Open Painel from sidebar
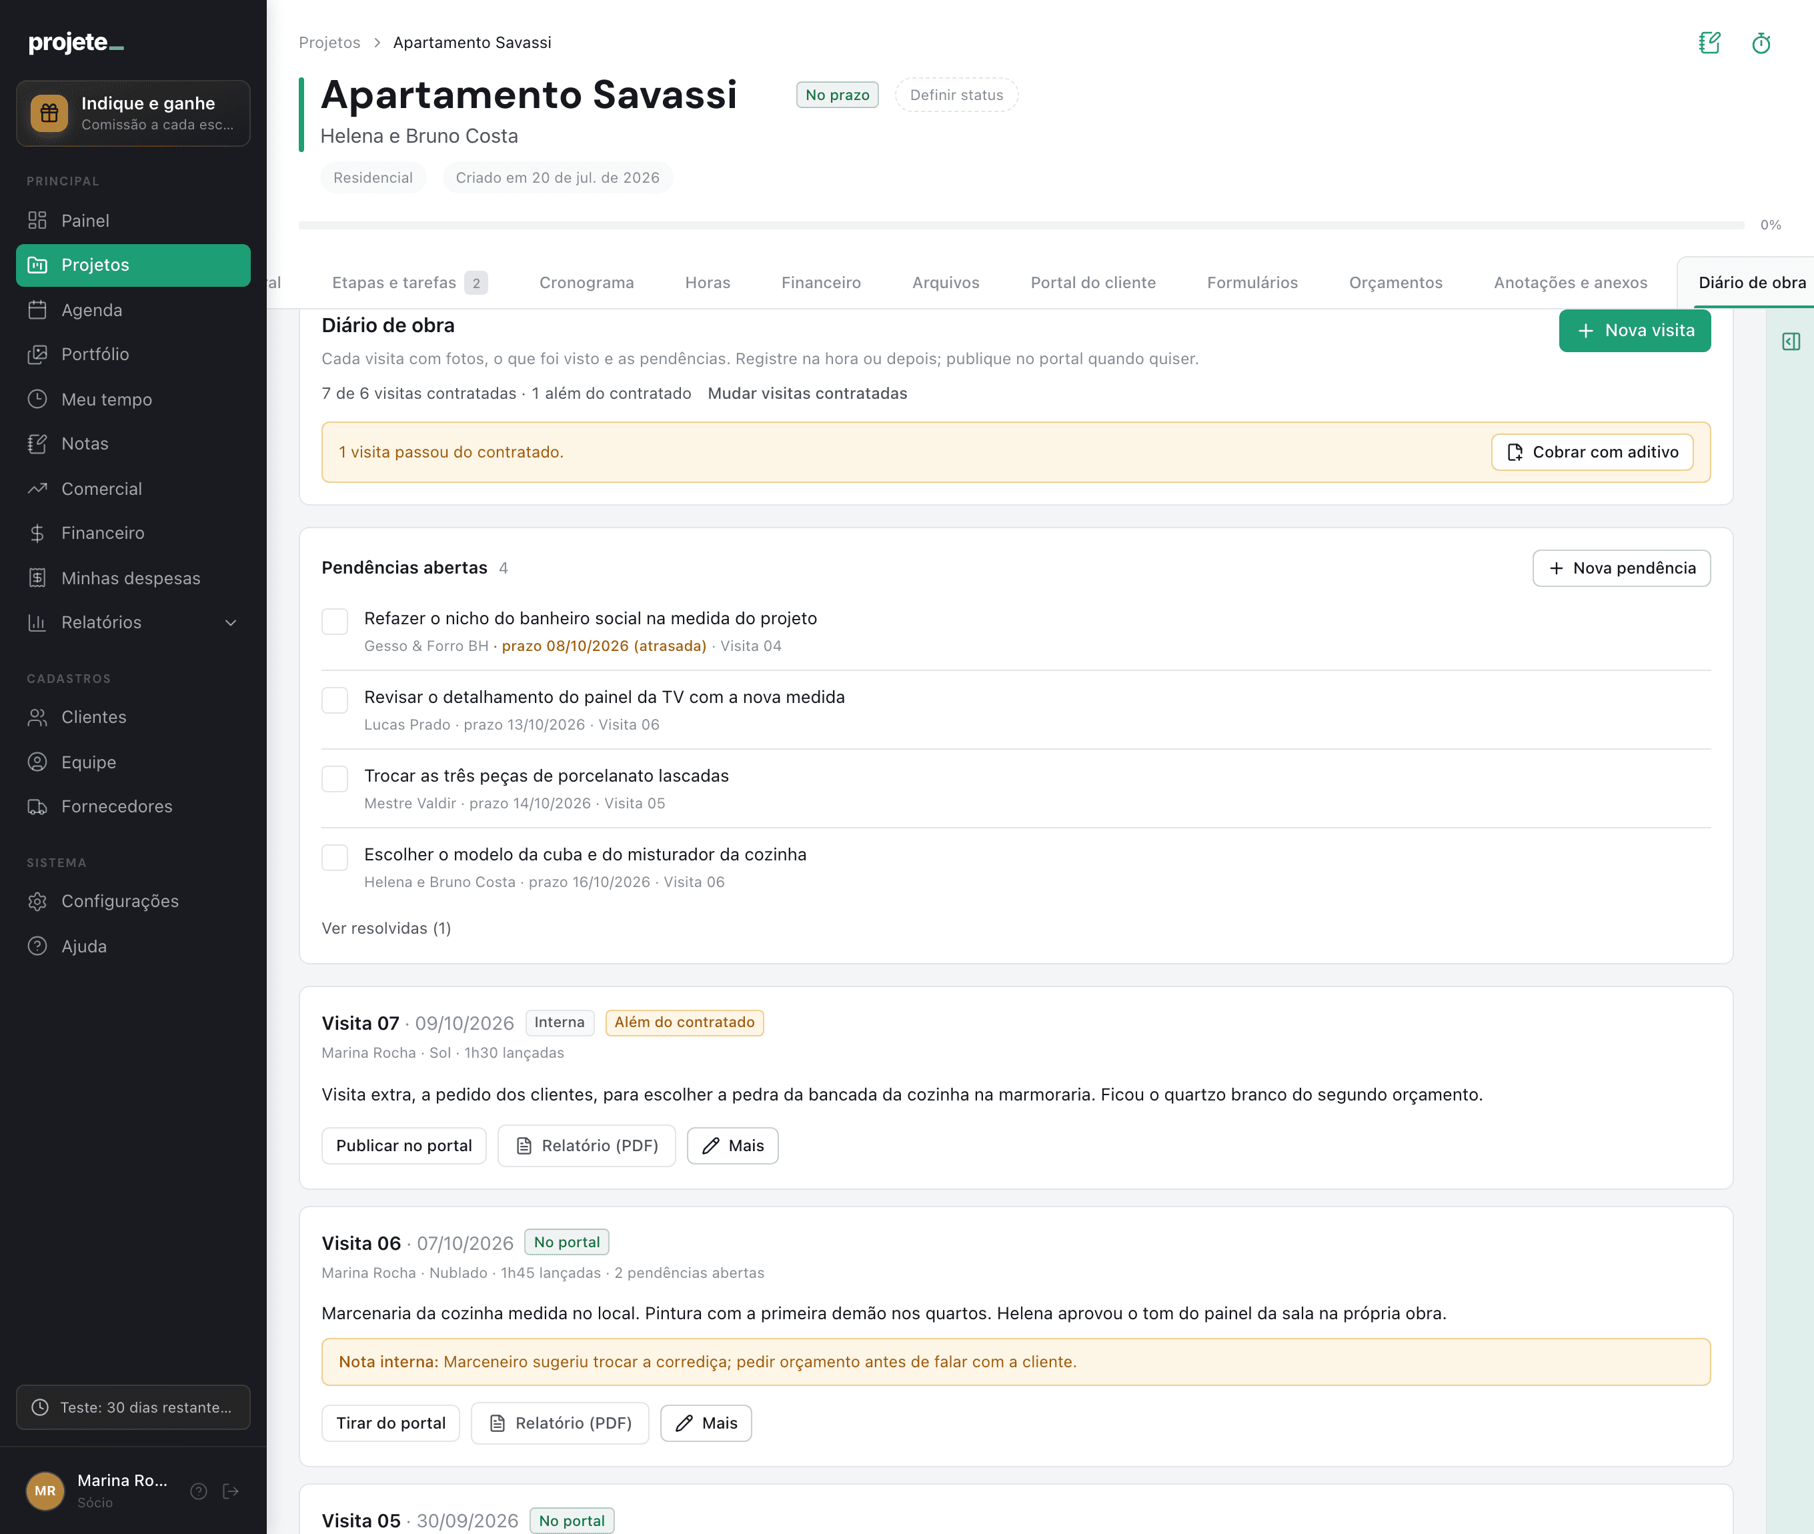This screenshot has width=1814, height=1534. tap(133, 220)
